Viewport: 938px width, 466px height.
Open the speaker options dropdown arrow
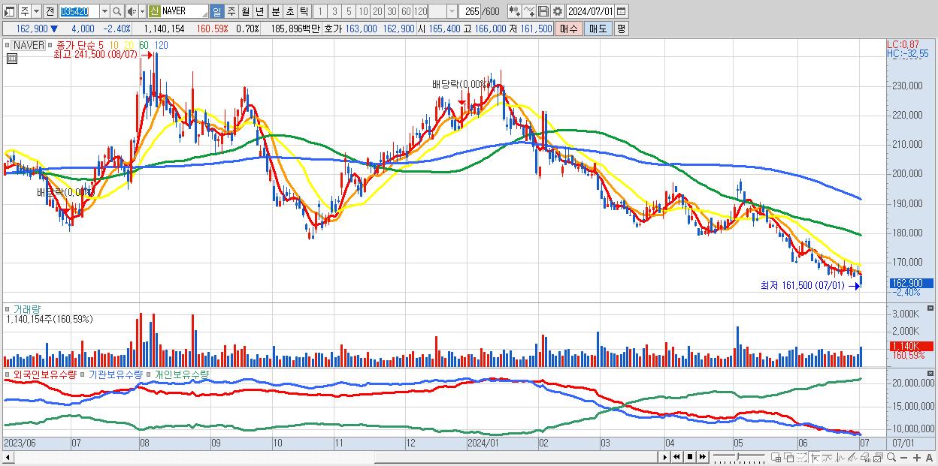pos(142,11)
